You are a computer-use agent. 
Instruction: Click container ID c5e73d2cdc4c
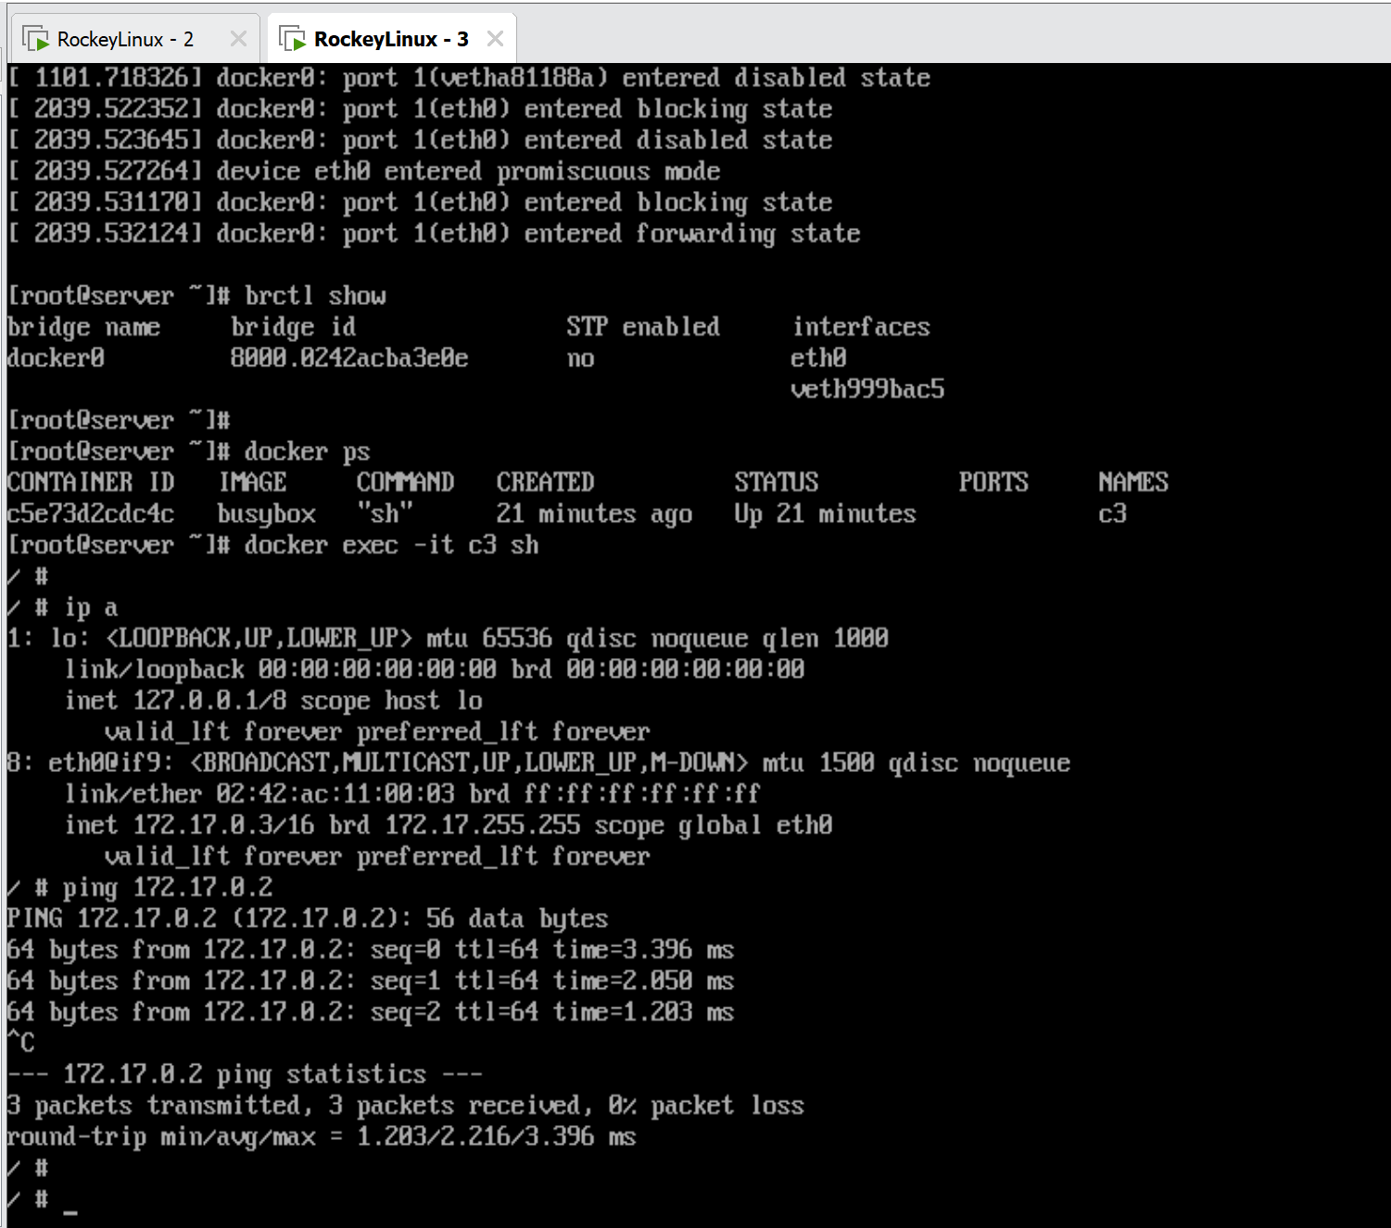91,513
